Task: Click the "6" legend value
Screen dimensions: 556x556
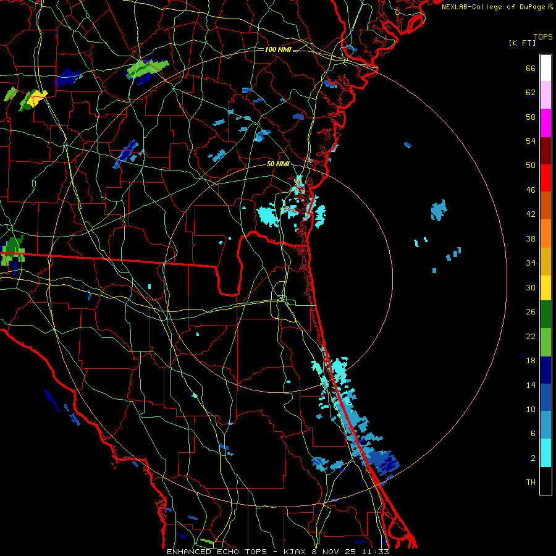Action: (533, 434)
